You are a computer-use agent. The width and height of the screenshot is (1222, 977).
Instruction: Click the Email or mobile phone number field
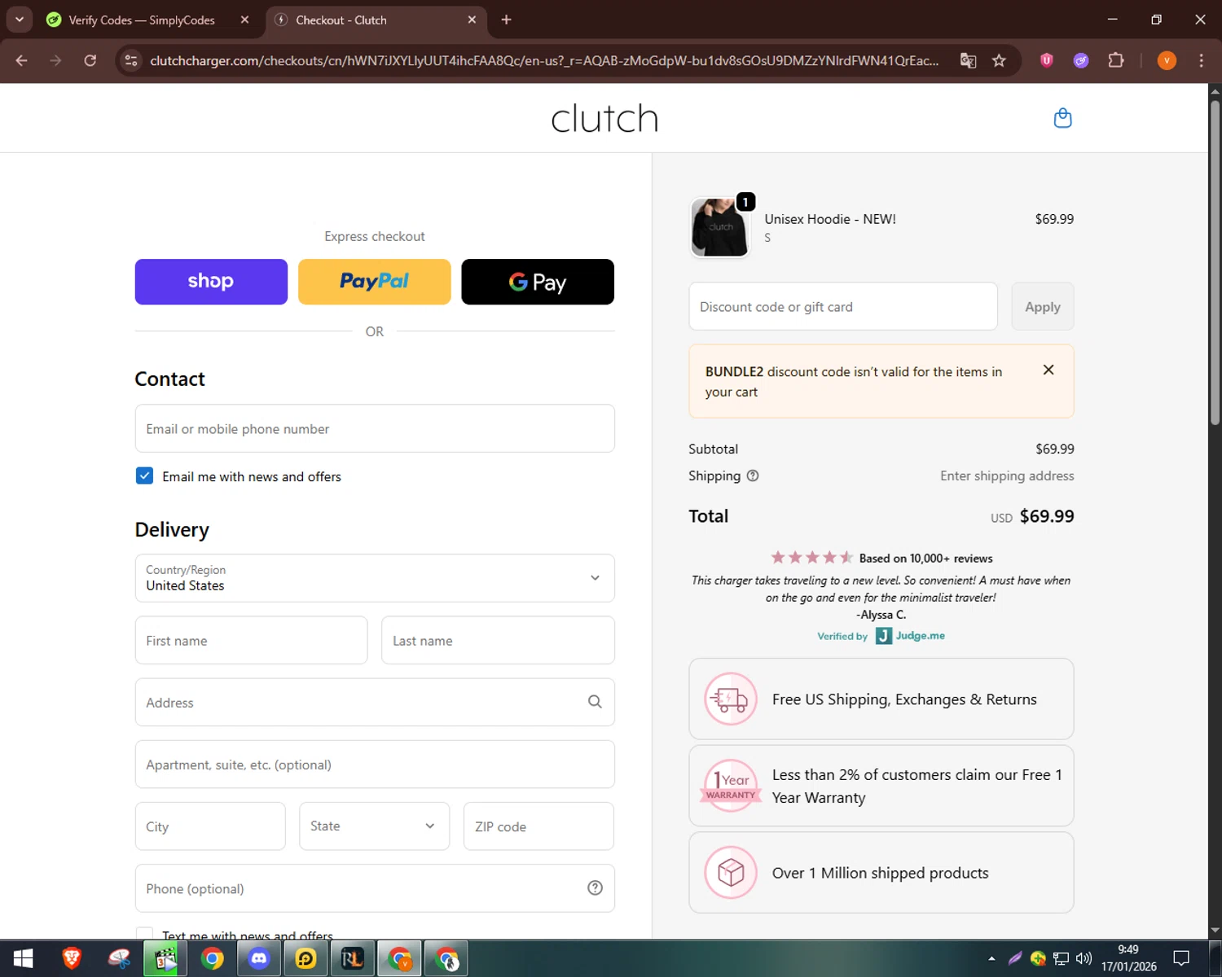point(375,428)
